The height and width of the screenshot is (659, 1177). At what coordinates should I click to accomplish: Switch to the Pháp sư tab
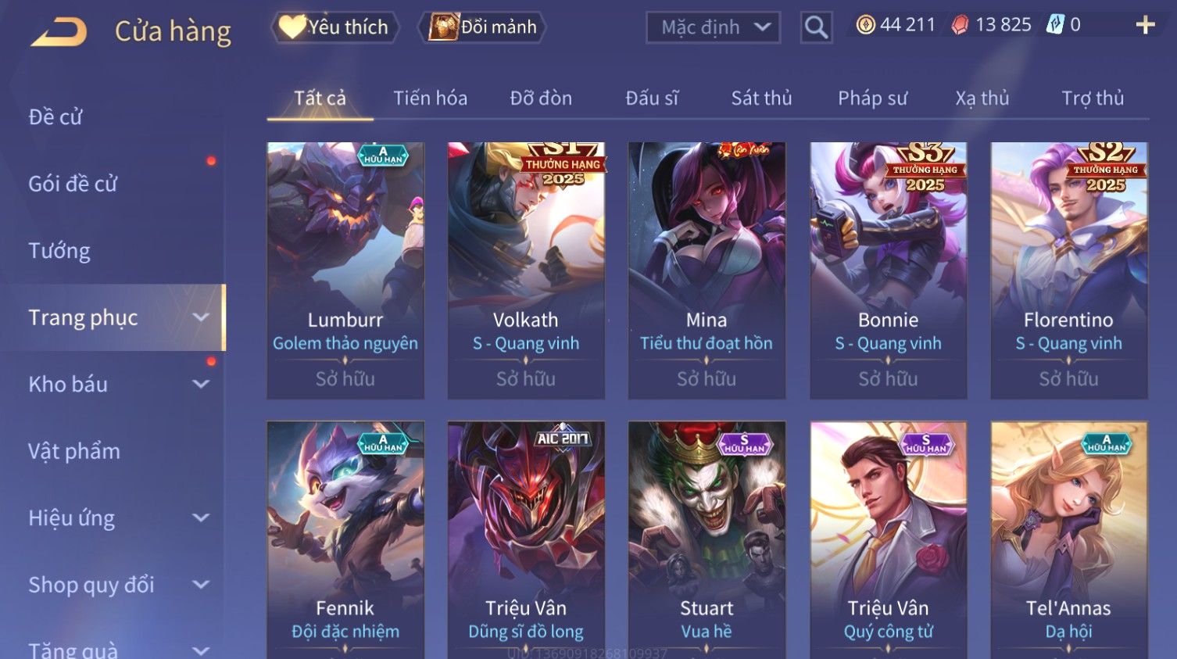[x=872, y=98]
